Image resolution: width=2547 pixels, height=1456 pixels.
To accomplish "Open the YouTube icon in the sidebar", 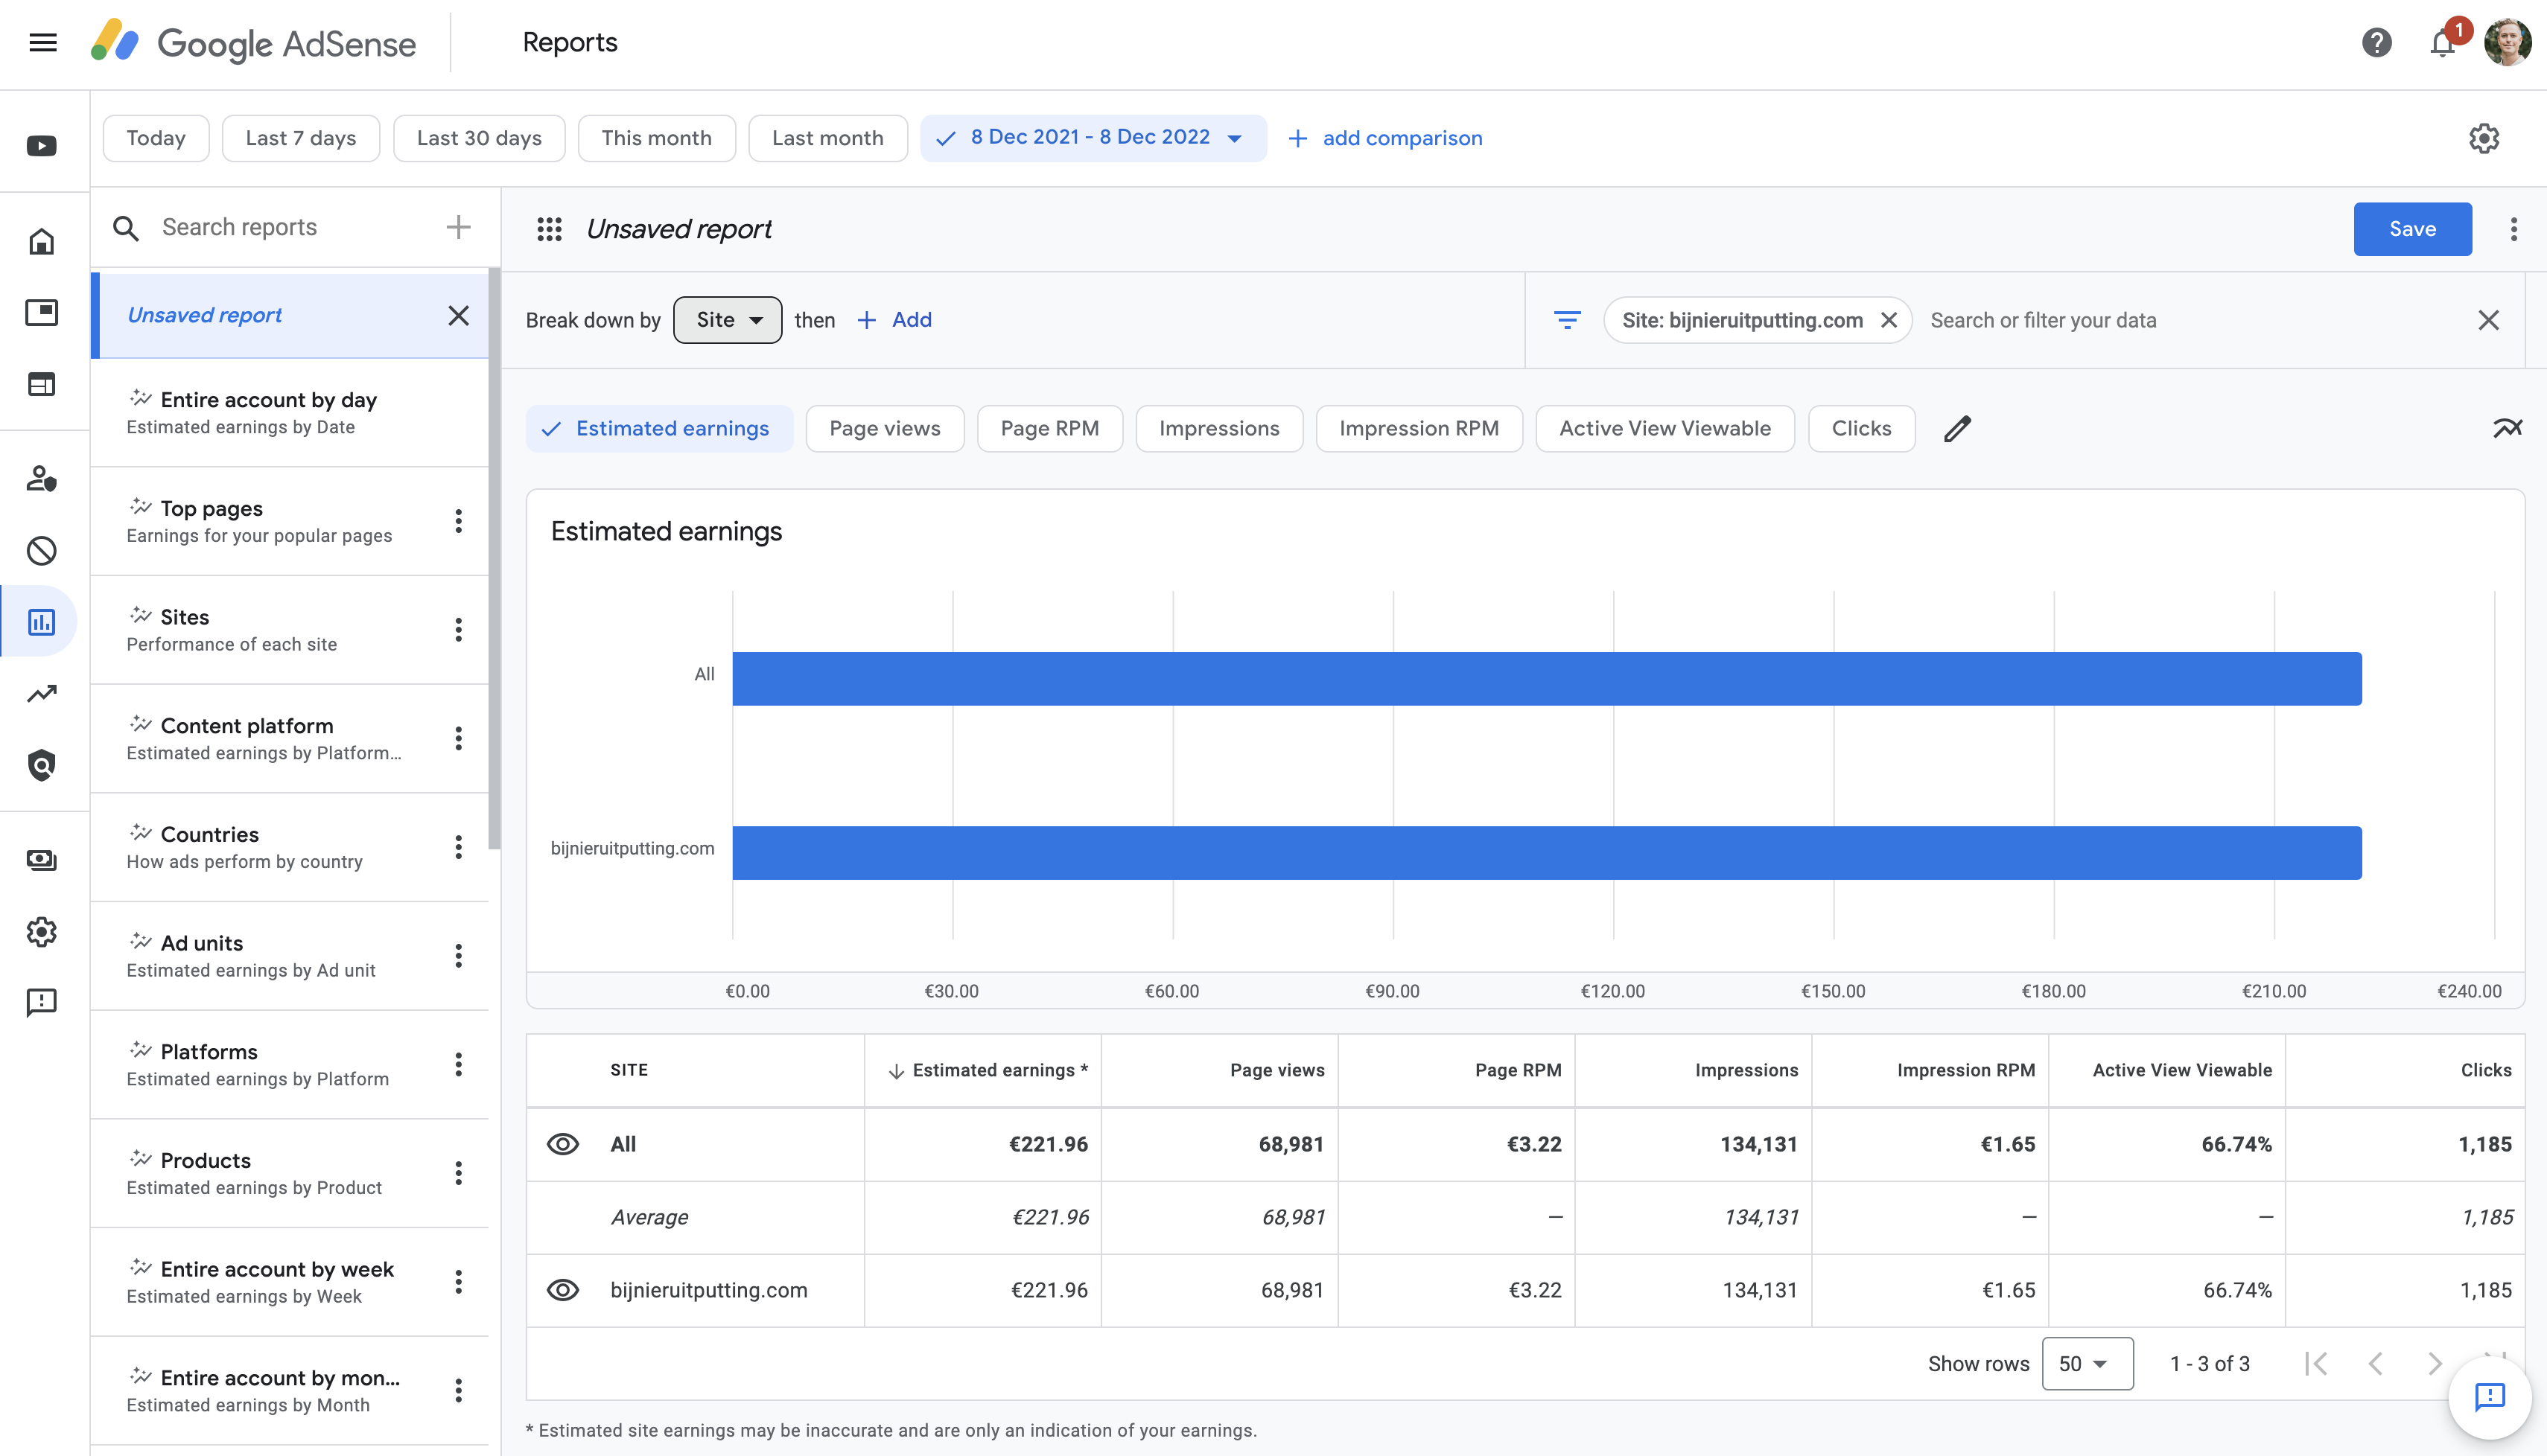I will click(42, 146).
